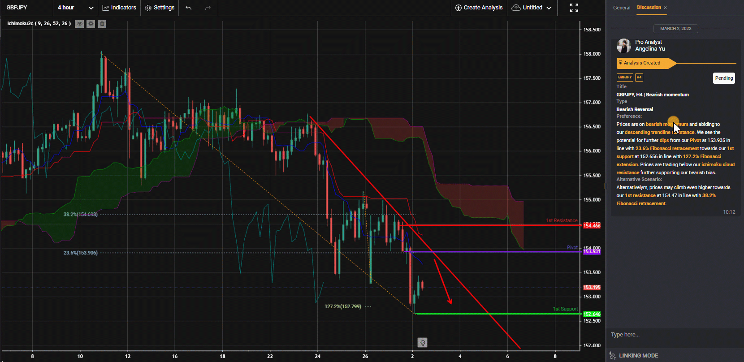Click the 38.2%(154.693) Fibonacci label
The width and height of the screenshot is (744, 362).
[x=81, y=215]
